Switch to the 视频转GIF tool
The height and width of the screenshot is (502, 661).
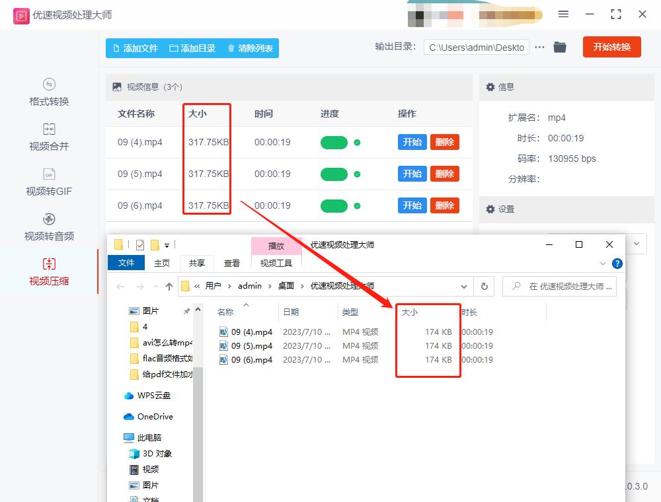click(x=50, y=183)
